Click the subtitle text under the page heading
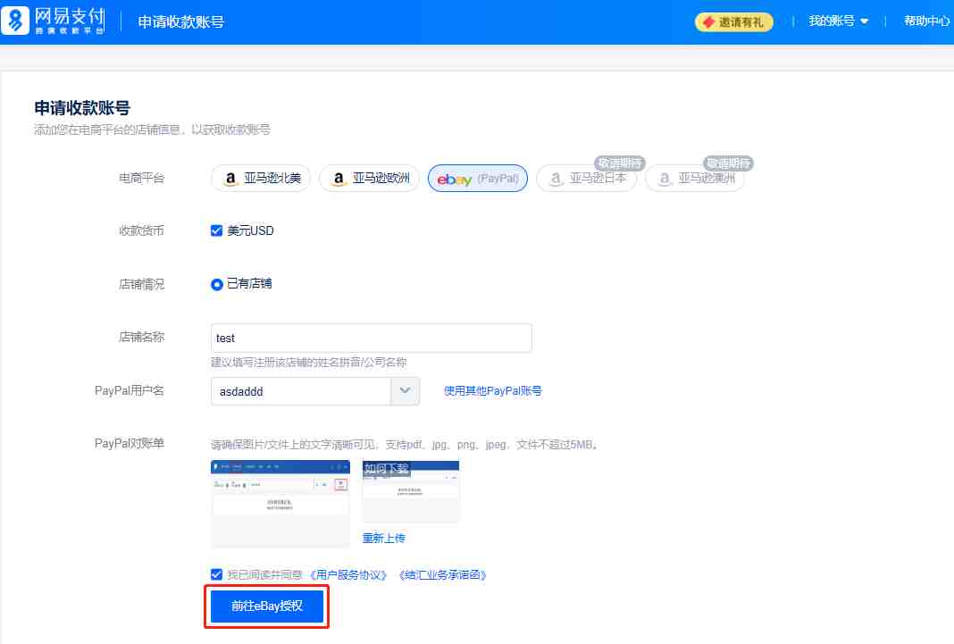 click(x=152, y=130)
